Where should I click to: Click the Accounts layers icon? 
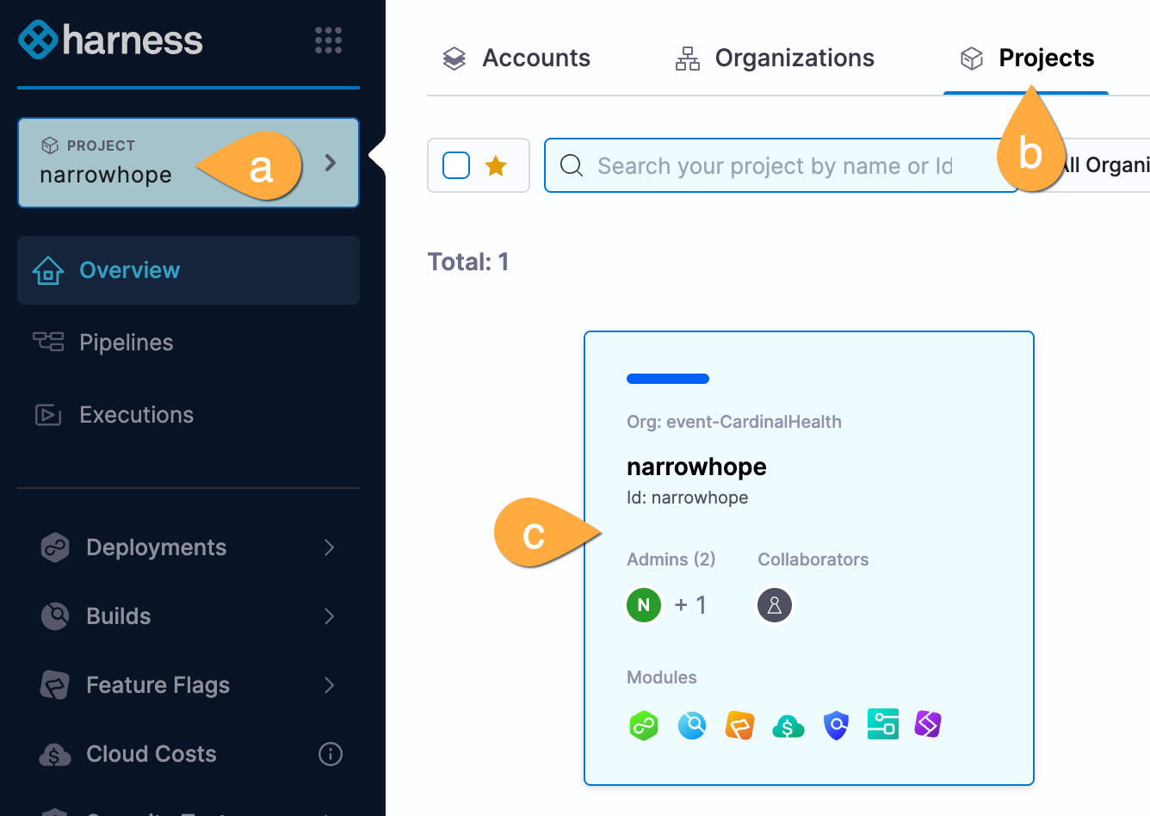[x=454, y=59]
